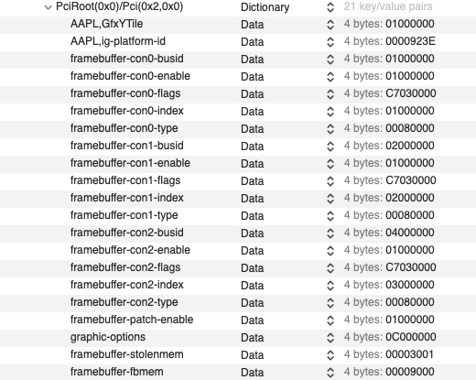Select the framebuffer-con1-busid key
This screenshot has width=476, height=380.
pos(127,146)
